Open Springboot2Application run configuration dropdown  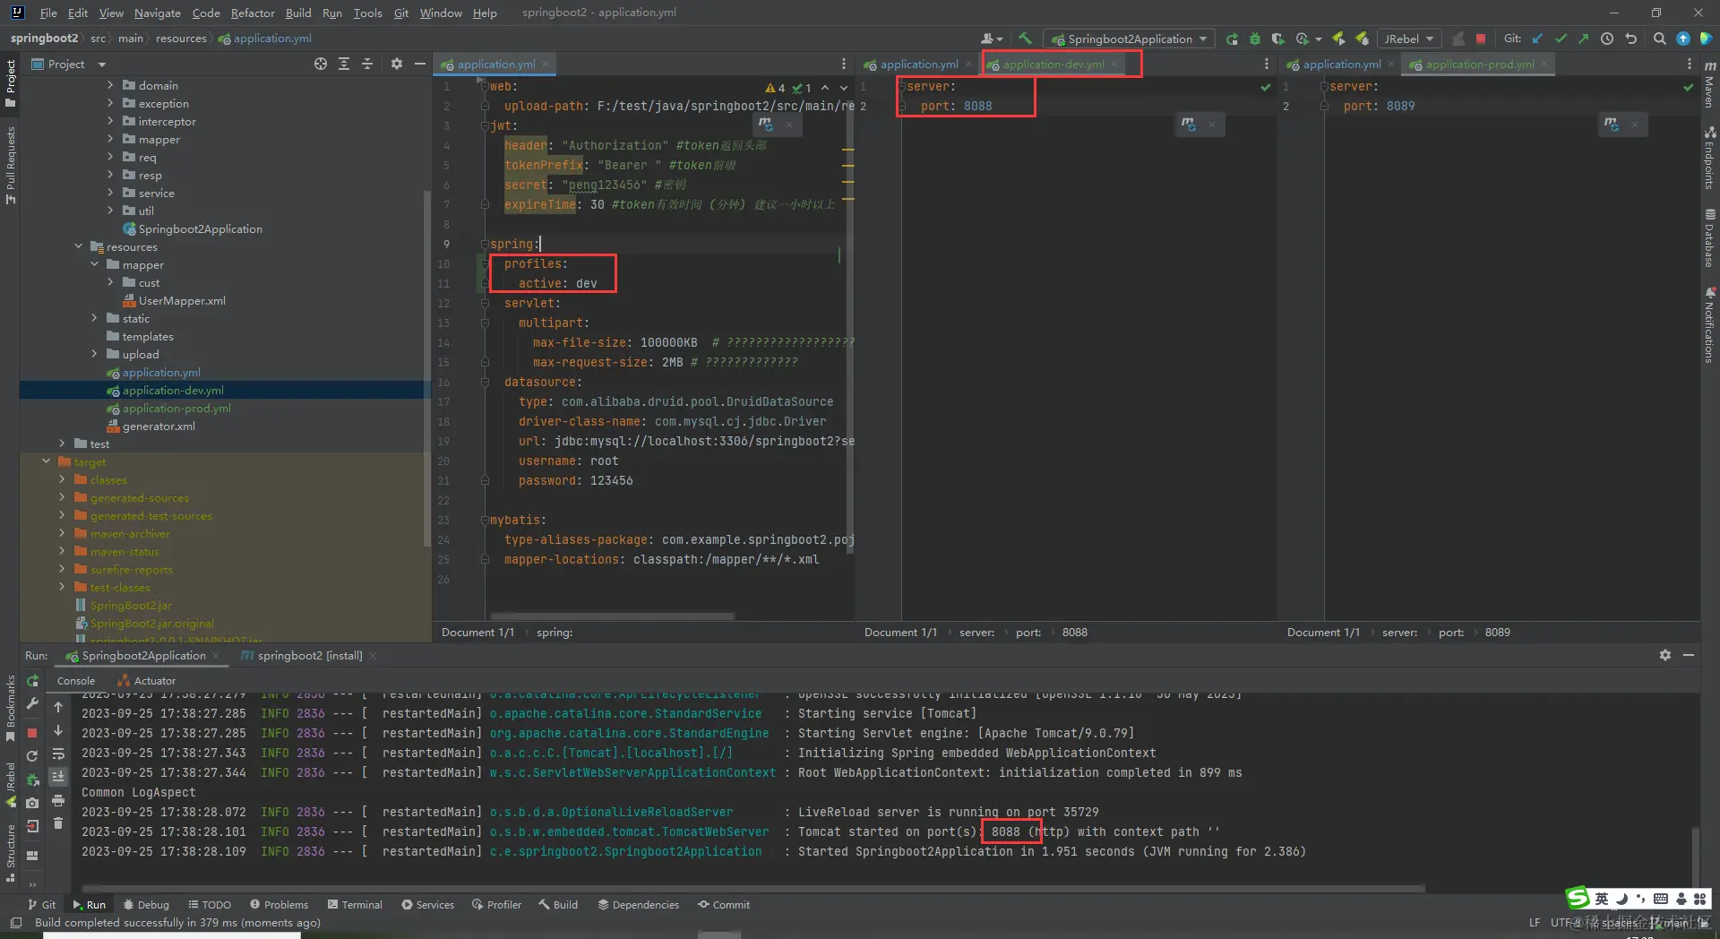(x=1131, y=39)
